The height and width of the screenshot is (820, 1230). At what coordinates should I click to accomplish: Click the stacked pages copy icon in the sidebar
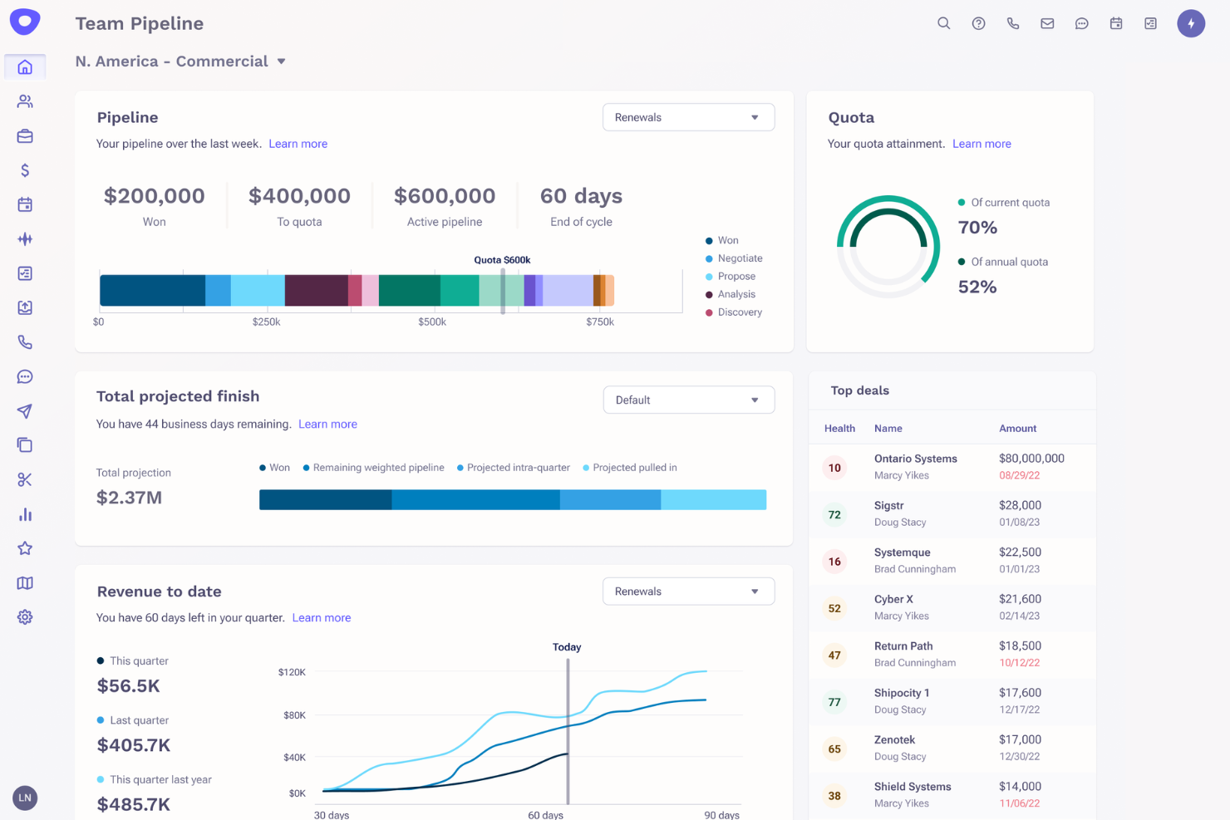[25, 445]
